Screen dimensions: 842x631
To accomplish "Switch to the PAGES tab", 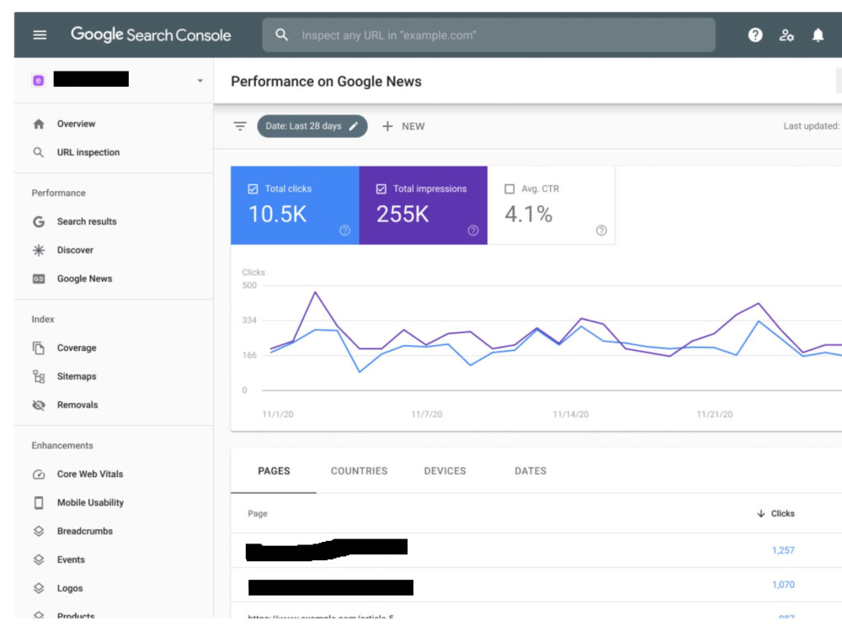I will [x=274, y=471].
